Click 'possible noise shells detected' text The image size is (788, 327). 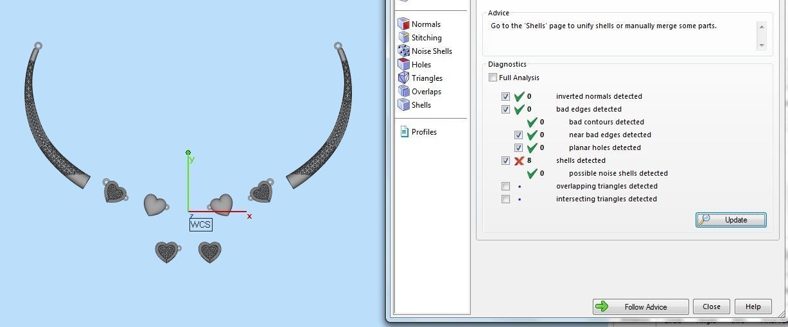point(618,173)
